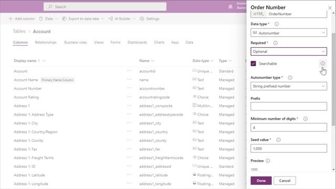Click the search magnifier icon
Viewport: 336px width, 189px height.
[x=50, y=7]
